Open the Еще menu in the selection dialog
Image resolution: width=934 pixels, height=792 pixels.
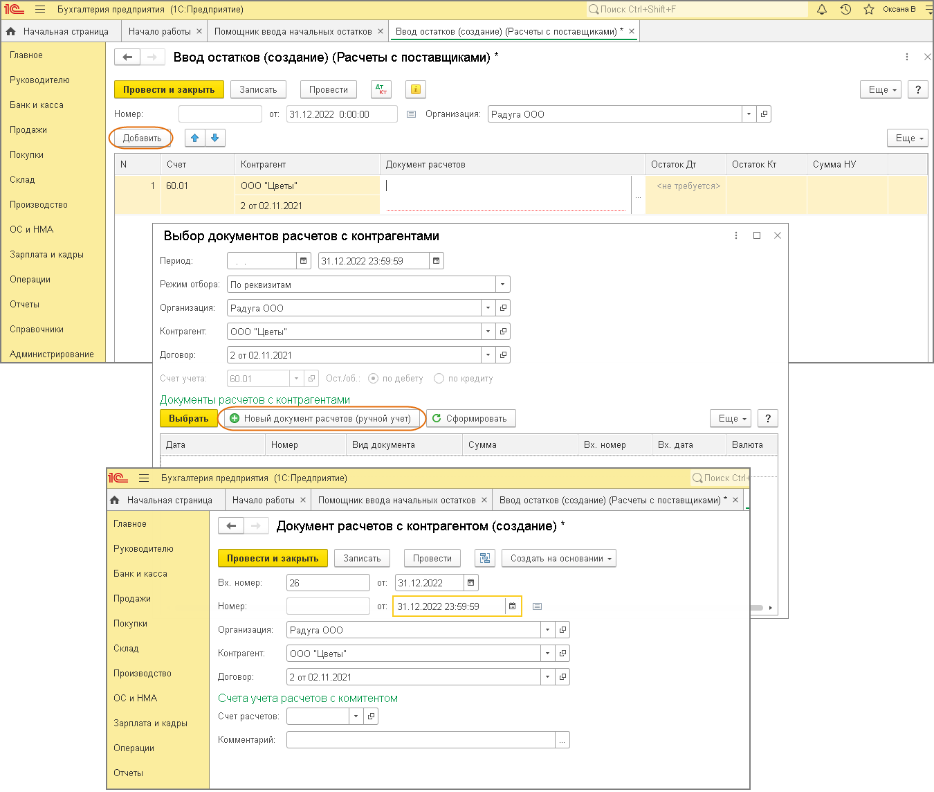731,418
